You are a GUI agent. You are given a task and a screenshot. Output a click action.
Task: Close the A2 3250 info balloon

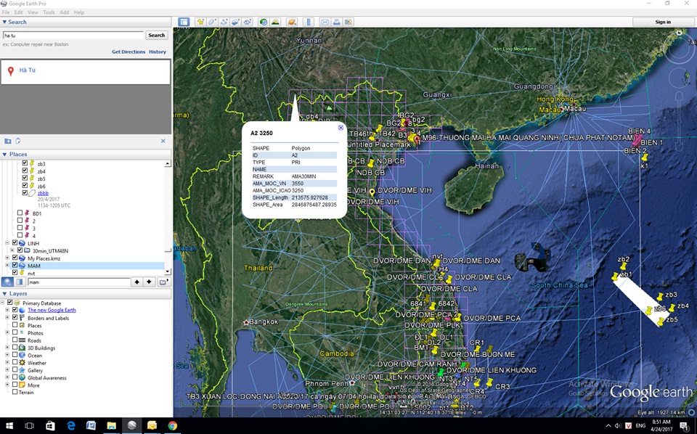(x=341, y=128)
